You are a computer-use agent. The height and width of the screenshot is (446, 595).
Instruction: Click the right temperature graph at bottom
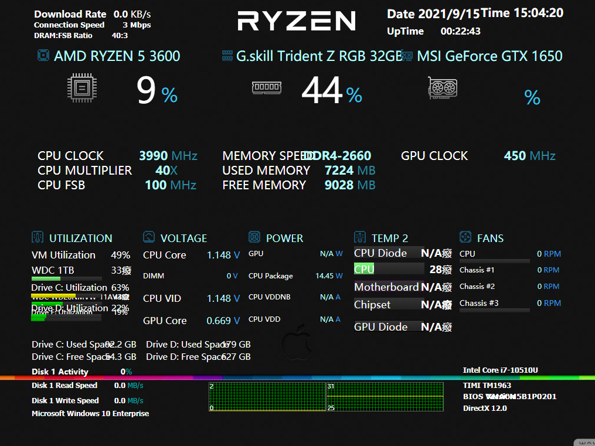click(385, 397)
